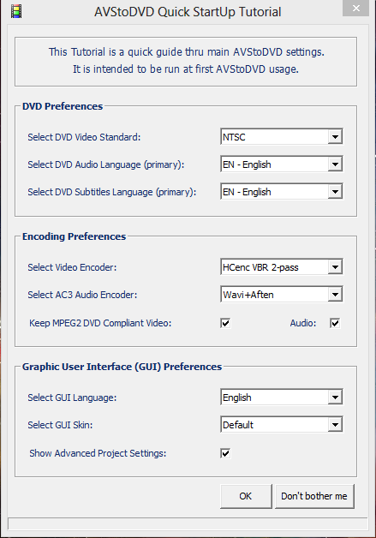Click the 'Select DVD Subtitles Language (primary):' label

(112, 192)
